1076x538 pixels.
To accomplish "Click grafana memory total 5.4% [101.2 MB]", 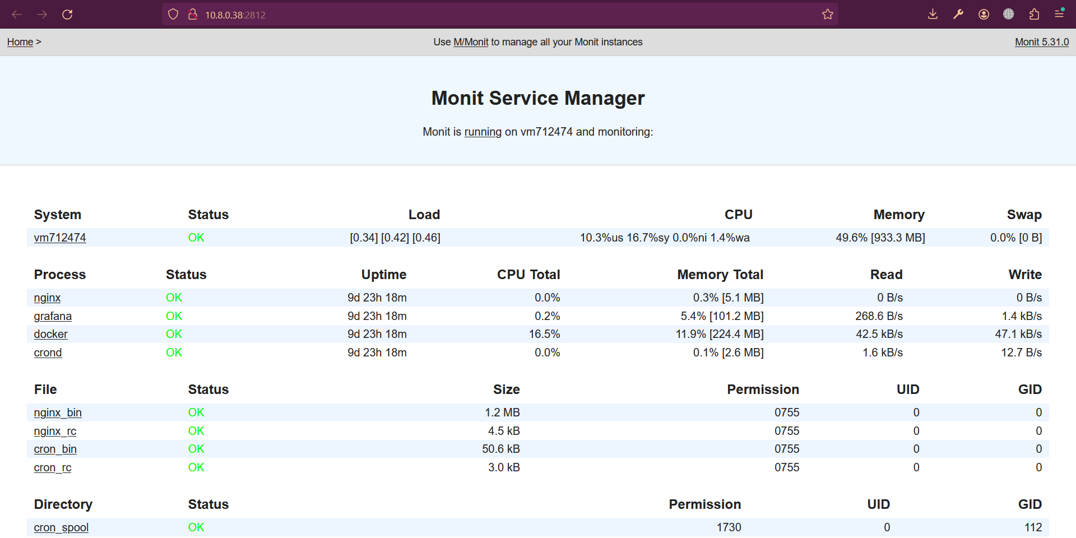I will pos(722,316).
